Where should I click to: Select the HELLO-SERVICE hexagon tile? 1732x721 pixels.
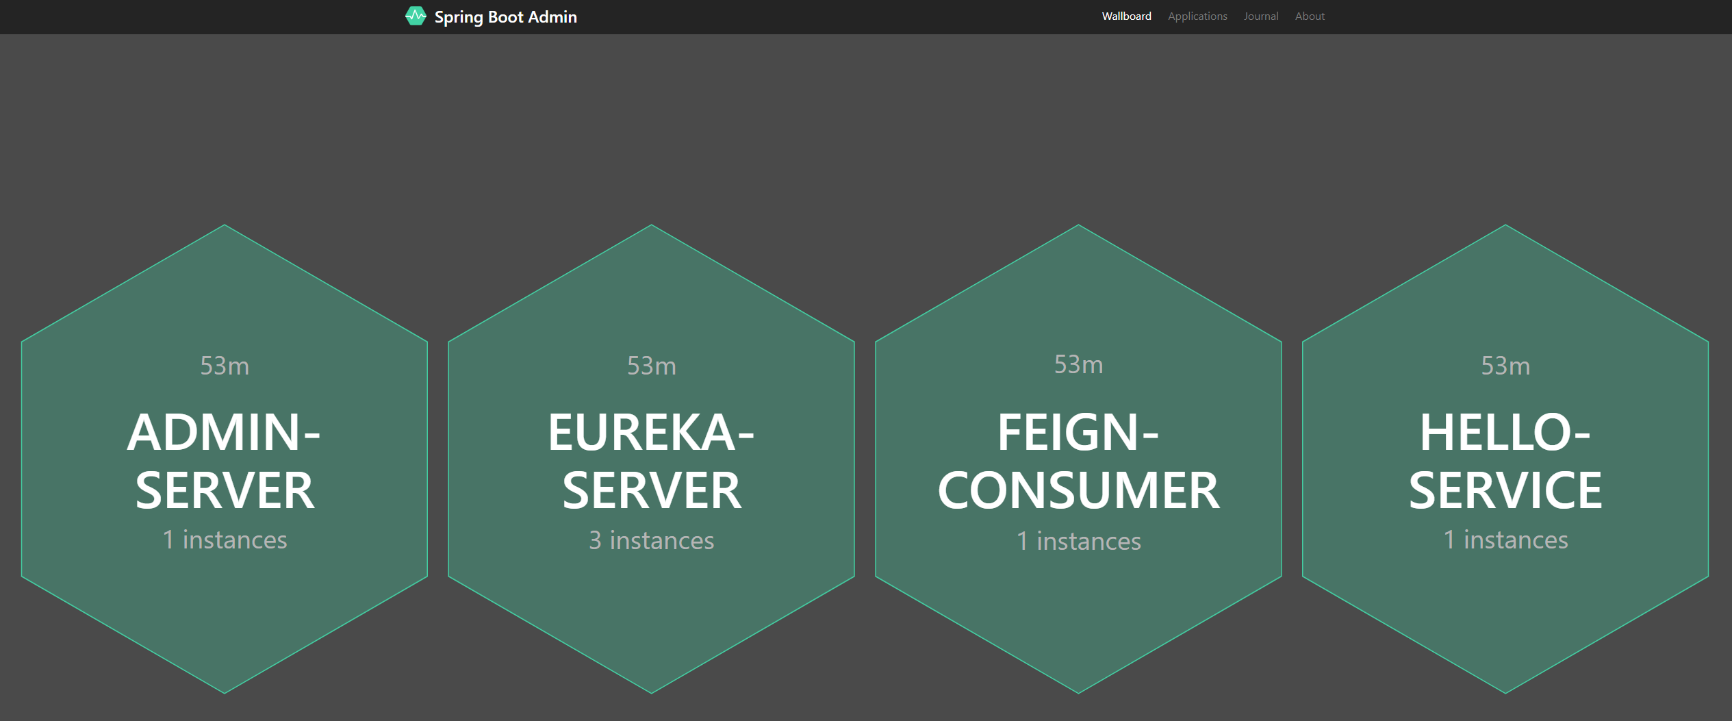1505,459
